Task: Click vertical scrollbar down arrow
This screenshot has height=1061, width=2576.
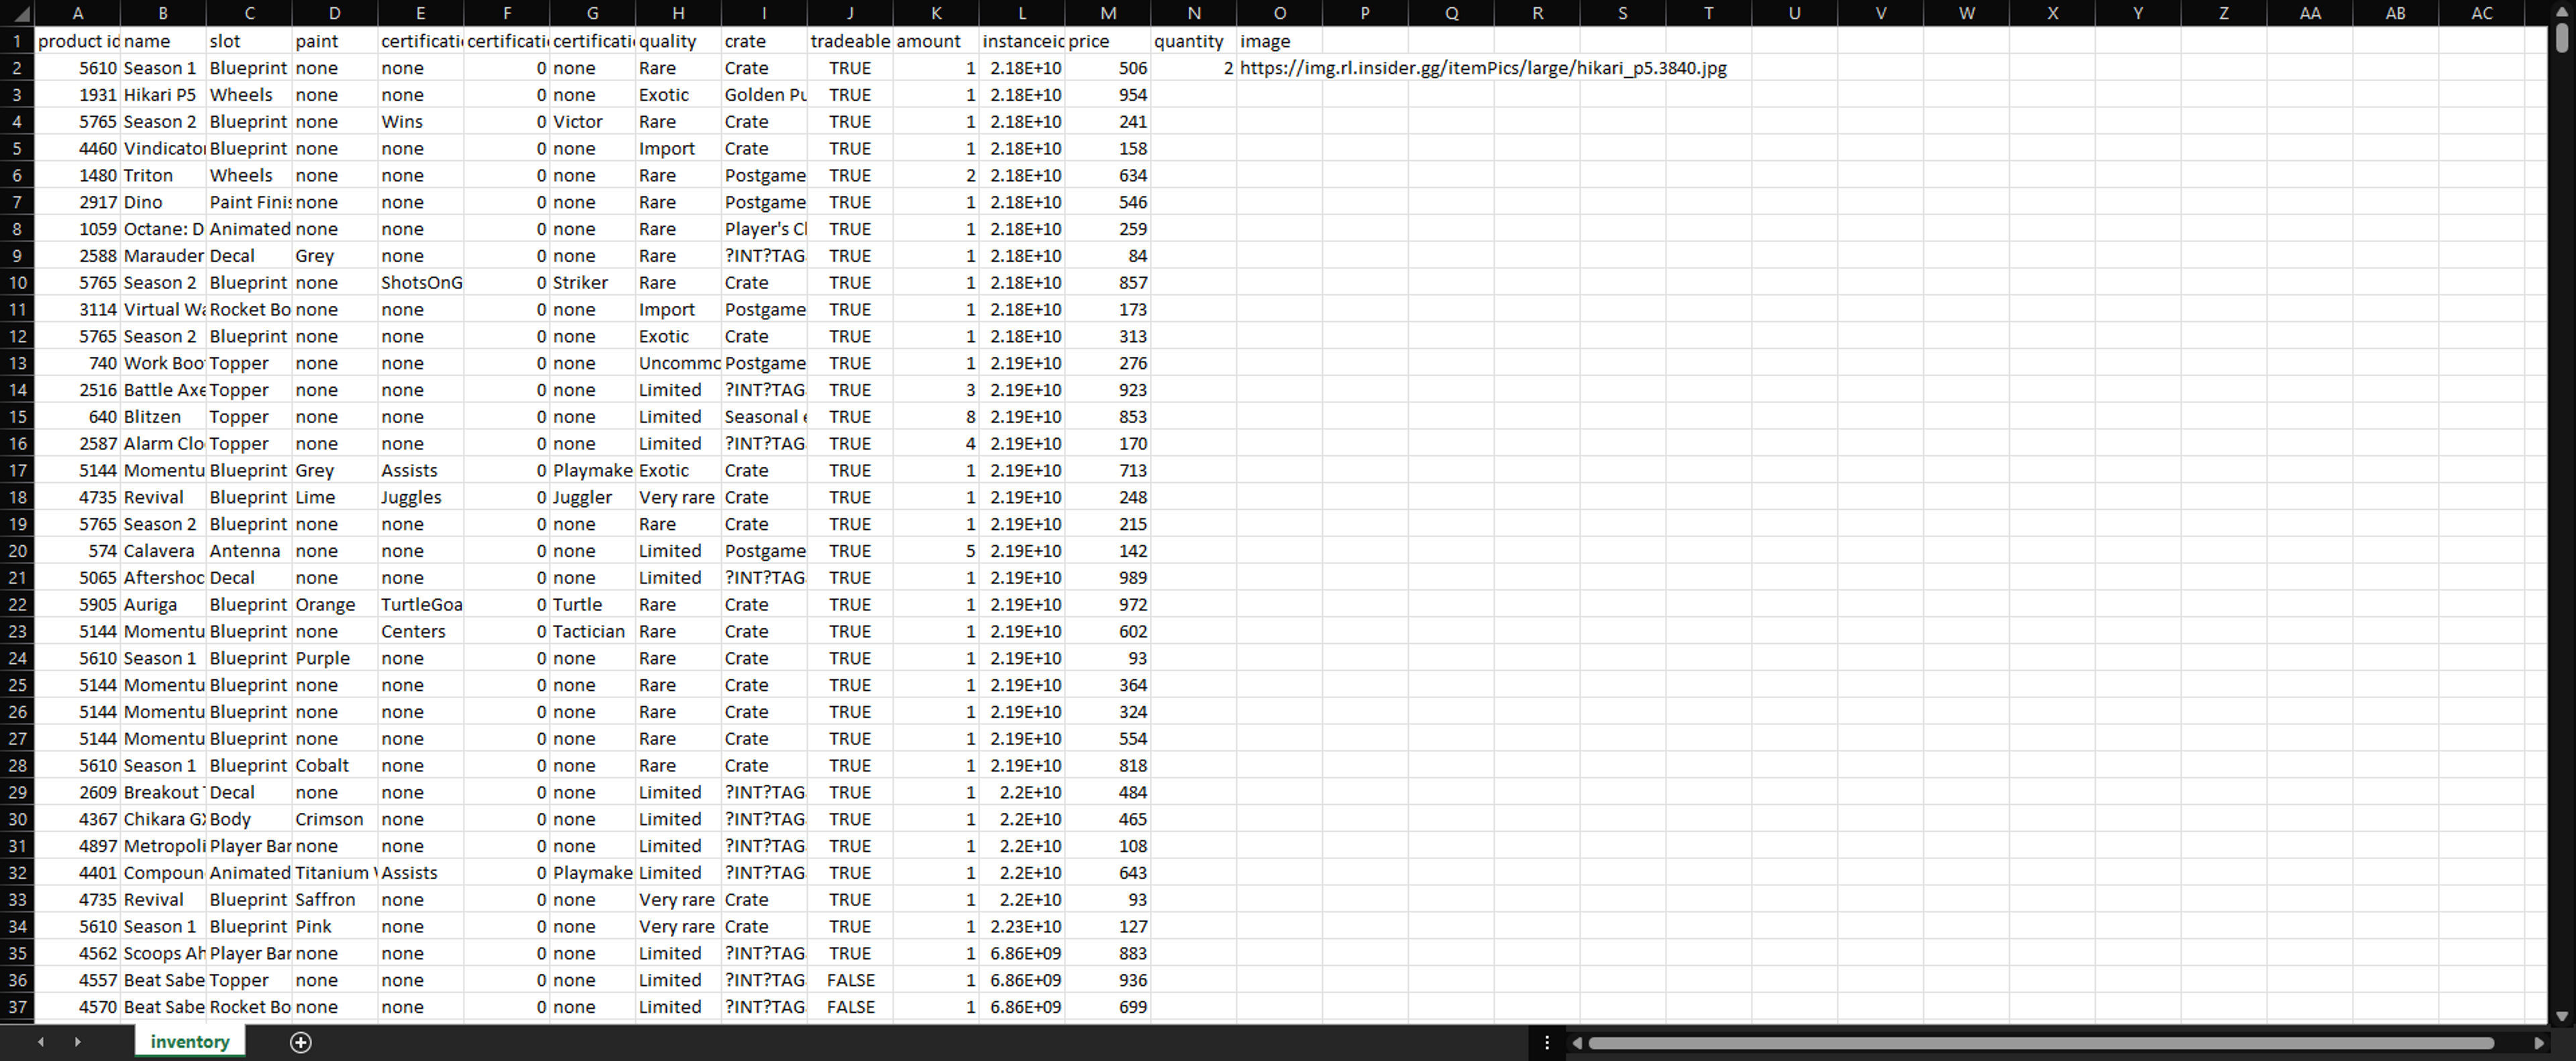Action: point(2561,1016)
